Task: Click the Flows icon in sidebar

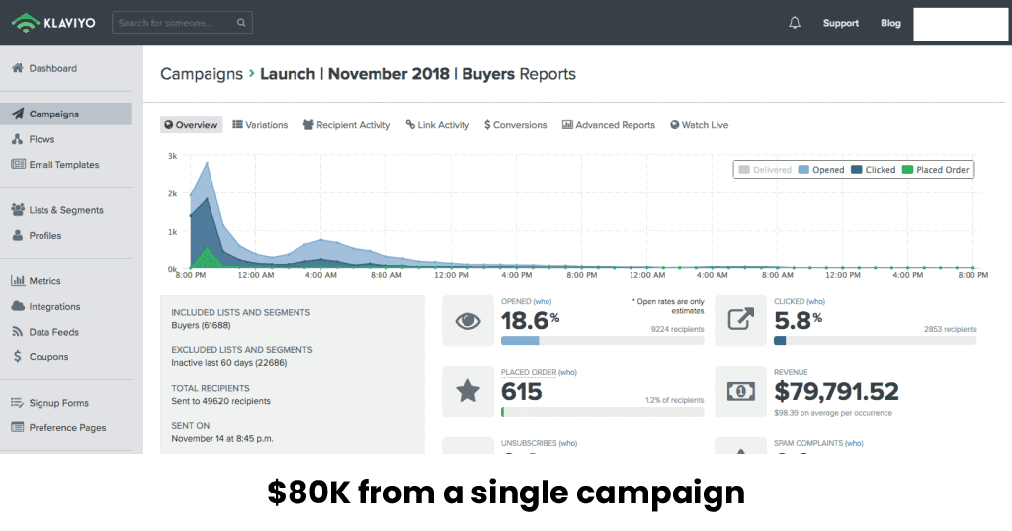Action: (18, 139)
